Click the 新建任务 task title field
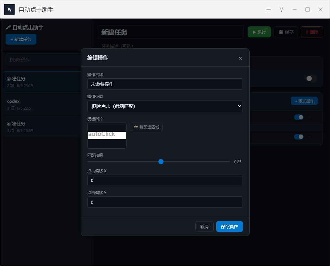The image size is (330, 266). (x=171, y=32)
